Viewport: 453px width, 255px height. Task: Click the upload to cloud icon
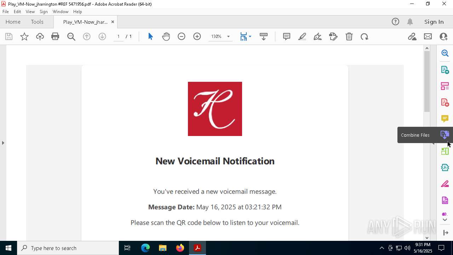(x=40, y=36)
